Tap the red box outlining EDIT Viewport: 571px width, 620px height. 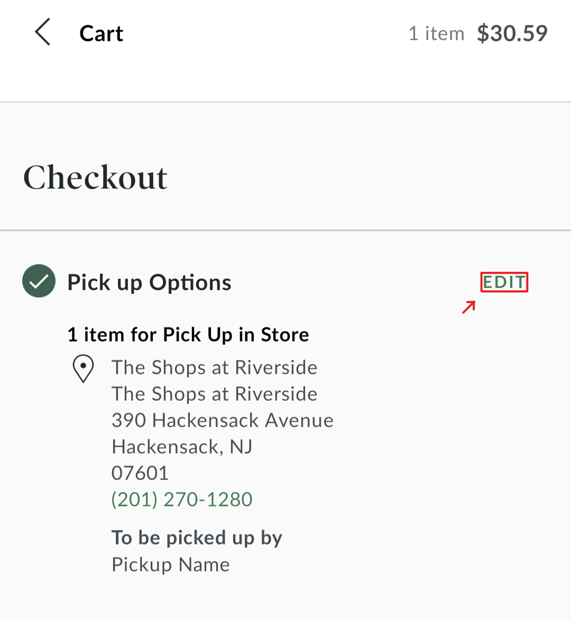pyautogui.click(x=504, y=282)
